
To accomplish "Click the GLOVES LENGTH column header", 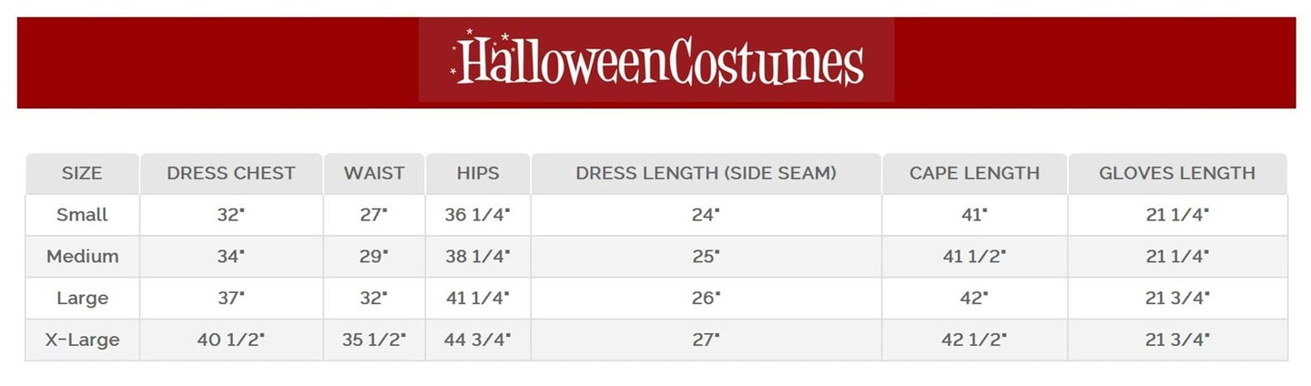I will [x=1177, y=173].
